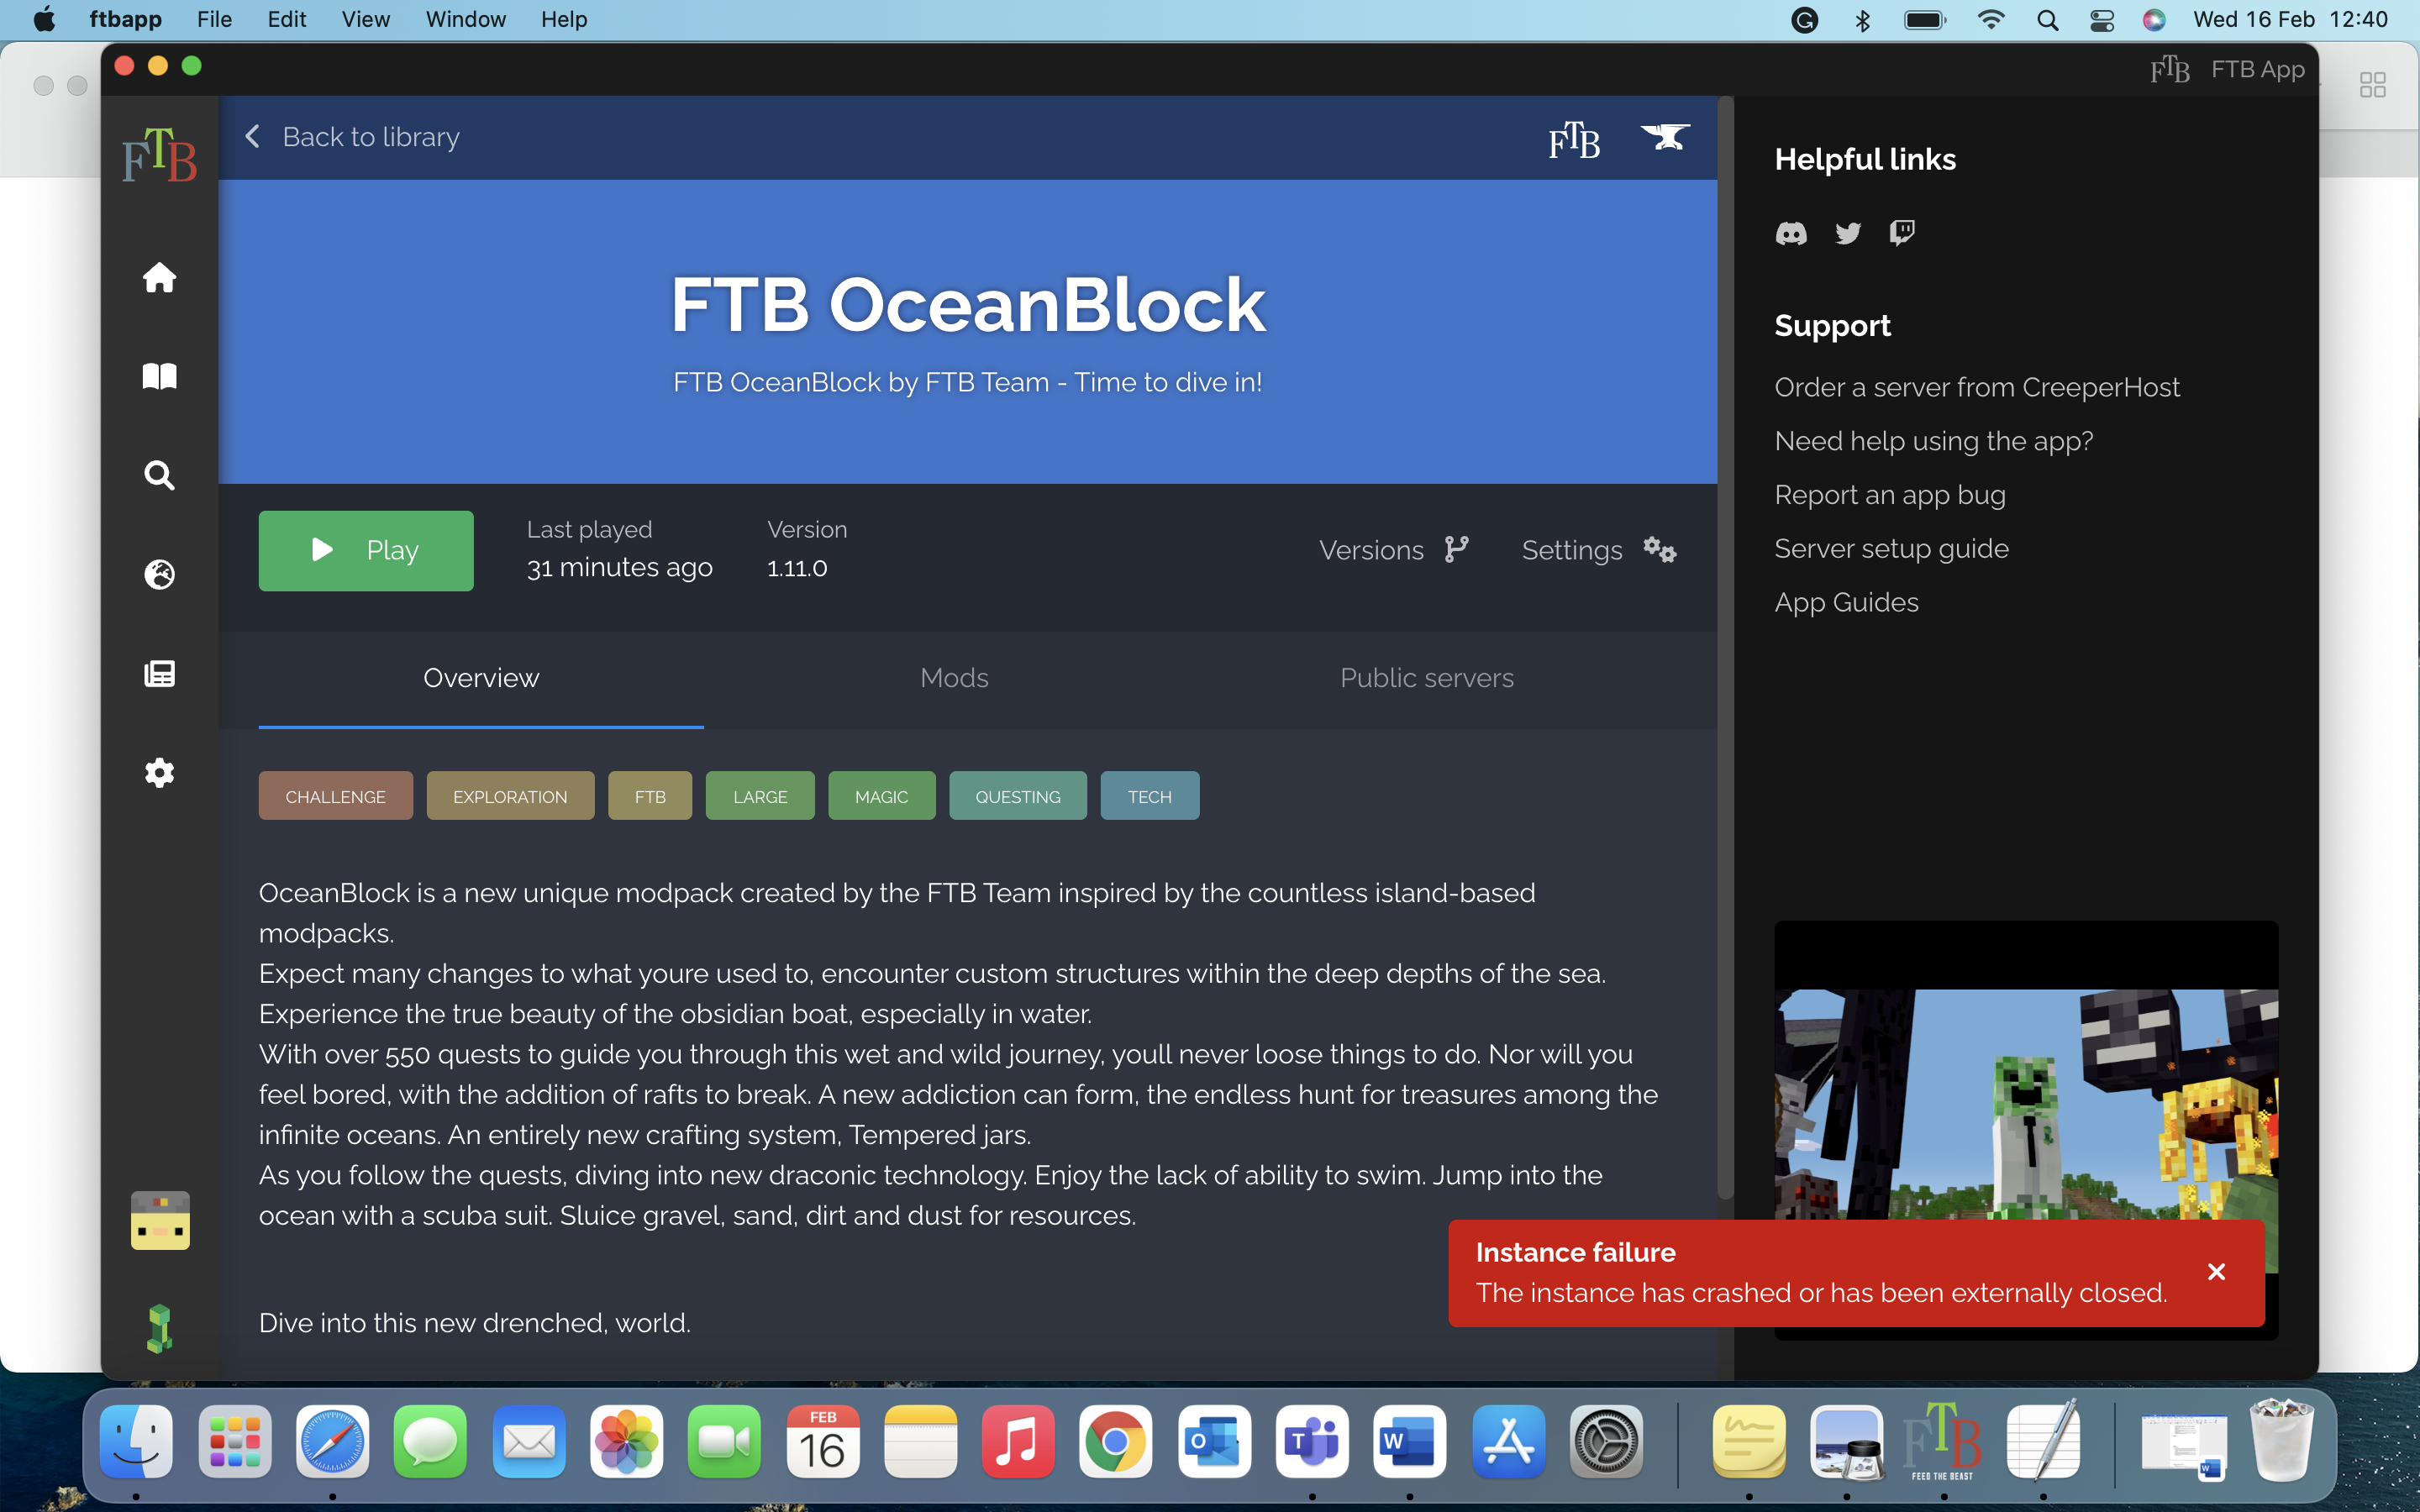Open the news feed icon in sidebar
This screenshot has height=1512, width=2420.
(159, 674)
